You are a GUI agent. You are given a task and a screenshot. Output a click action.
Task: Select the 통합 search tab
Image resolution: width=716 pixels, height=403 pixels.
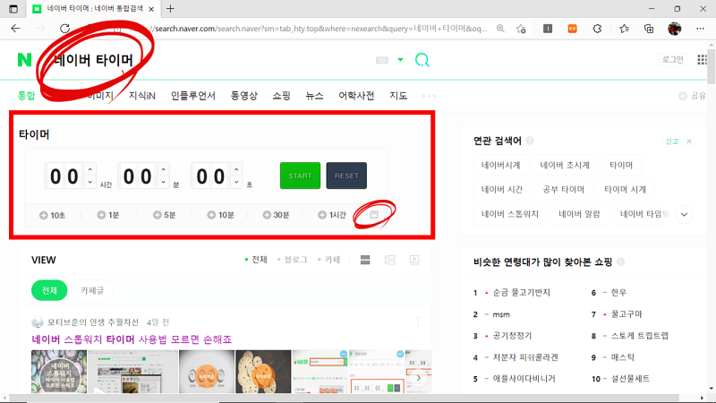[x=26, y=96]
